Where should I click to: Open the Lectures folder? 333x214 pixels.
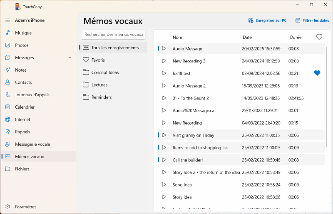click(113, 85)
